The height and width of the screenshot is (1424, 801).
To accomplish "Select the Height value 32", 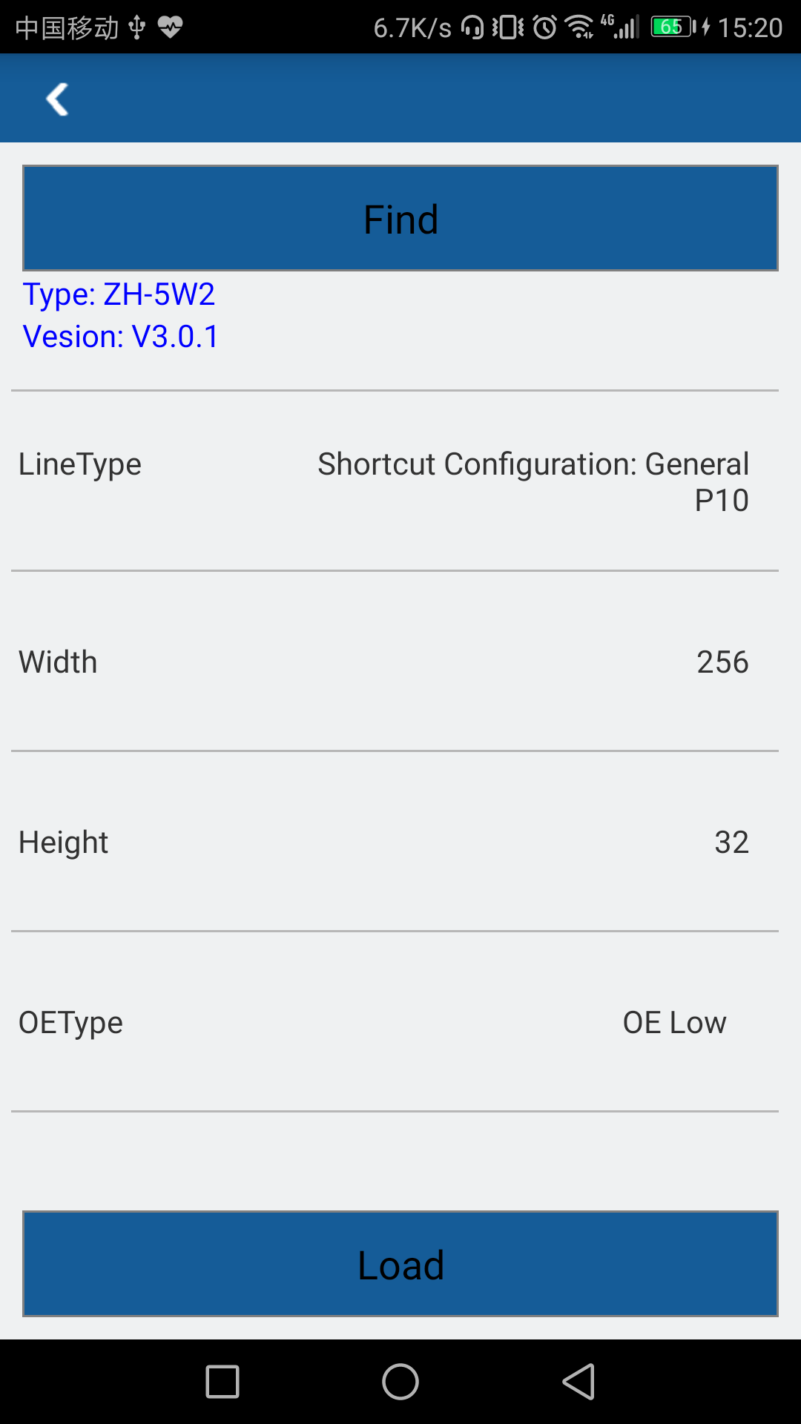I will [x=731, y=842].
